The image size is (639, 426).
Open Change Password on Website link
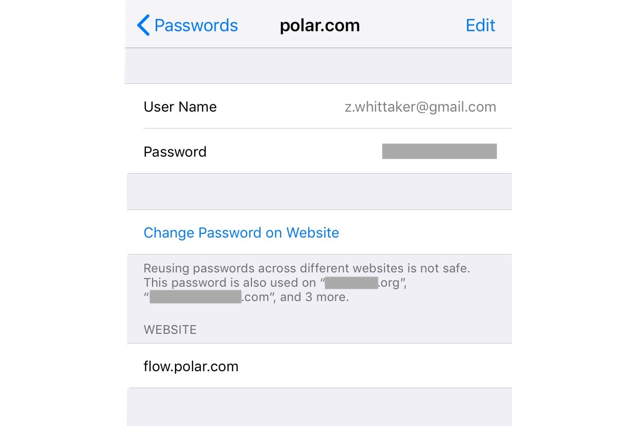coord(241,232)
